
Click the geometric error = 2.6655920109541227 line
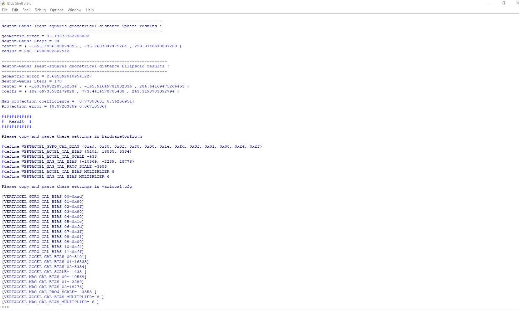pyautogui.click(x=47, y=76)
